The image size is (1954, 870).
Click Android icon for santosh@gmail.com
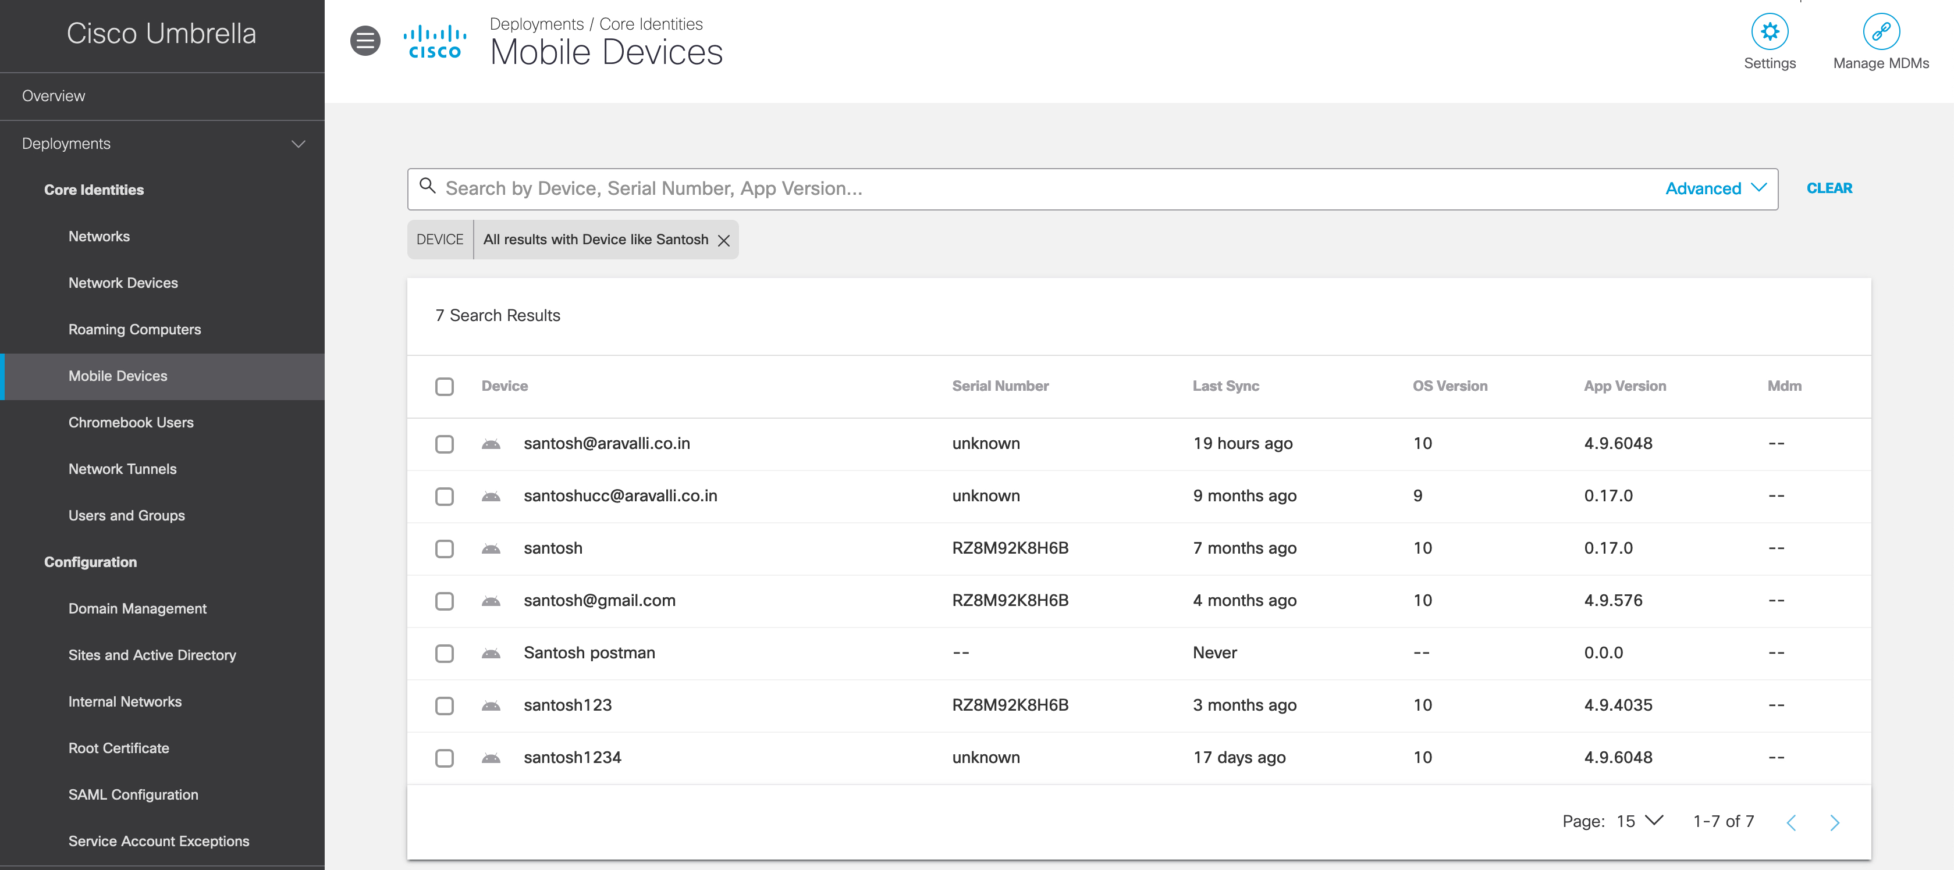[491, 601]
